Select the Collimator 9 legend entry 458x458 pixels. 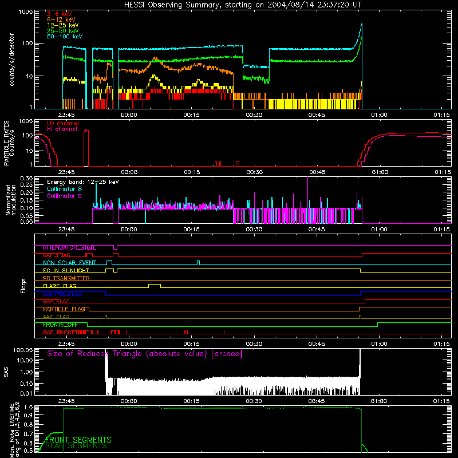[x=64, y=196]
